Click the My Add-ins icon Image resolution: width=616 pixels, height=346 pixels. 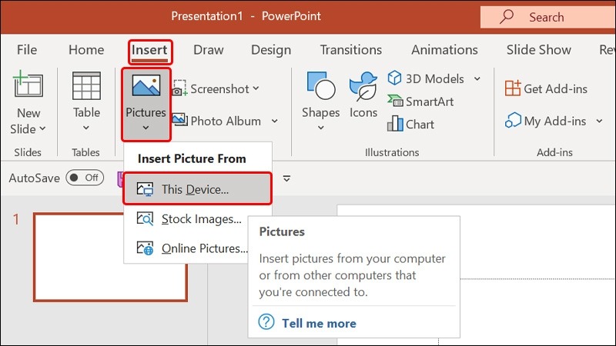513,121
